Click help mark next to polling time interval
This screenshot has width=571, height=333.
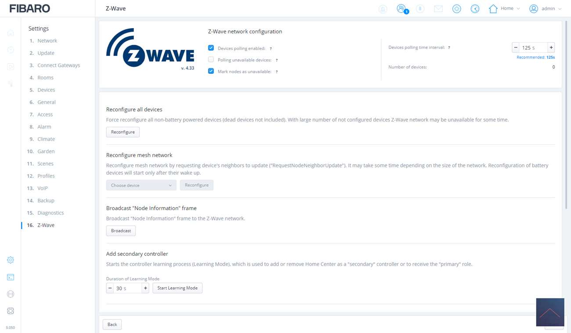pyautogui.click(x=449, y=47)
